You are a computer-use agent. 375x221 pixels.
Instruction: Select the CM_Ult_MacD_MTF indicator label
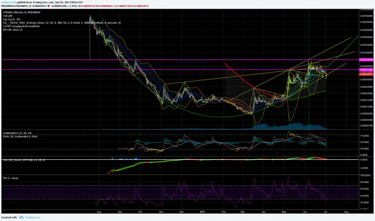(24, 160)
